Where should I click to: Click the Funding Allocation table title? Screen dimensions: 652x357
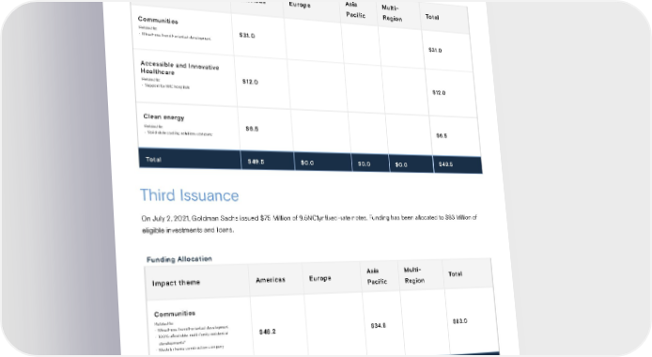179,259
